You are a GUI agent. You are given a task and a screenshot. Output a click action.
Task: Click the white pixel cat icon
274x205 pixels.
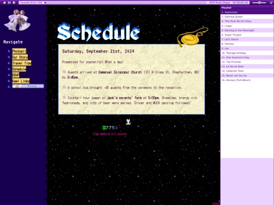(x=128, y=122)
